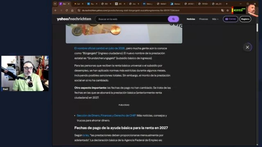Click the article image with coins
The width and height of the screenshot is (262, 147).
coord(124,33)
